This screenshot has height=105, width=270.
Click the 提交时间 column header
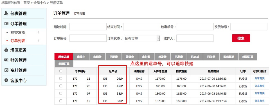click(x=213, y=72)
